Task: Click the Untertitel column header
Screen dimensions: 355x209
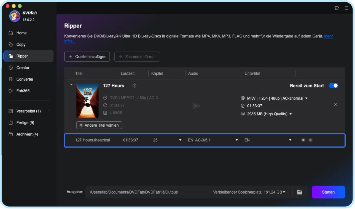Action: 252,74
